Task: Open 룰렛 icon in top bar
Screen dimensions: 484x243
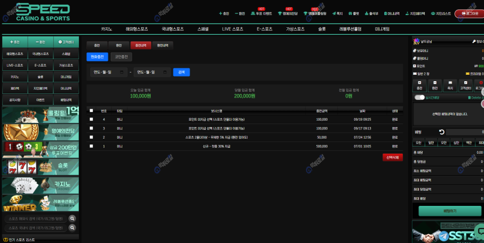Action: (x=355, y=13)
